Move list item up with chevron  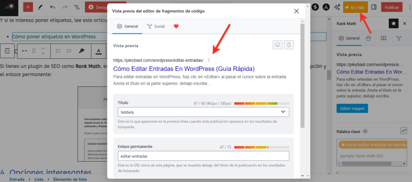click(43, 49)
